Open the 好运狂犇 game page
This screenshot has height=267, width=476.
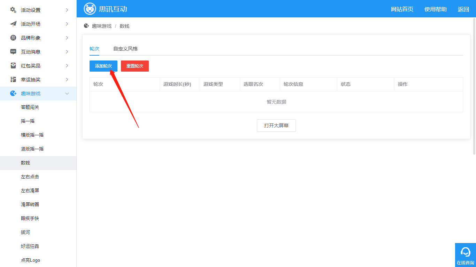(x=38, y=246)
